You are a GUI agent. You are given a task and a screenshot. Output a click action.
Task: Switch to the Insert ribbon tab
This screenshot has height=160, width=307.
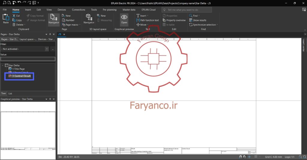[28, 10]
